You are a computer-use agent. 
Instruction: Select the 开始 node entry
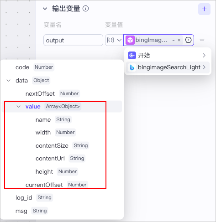(168, 56)
